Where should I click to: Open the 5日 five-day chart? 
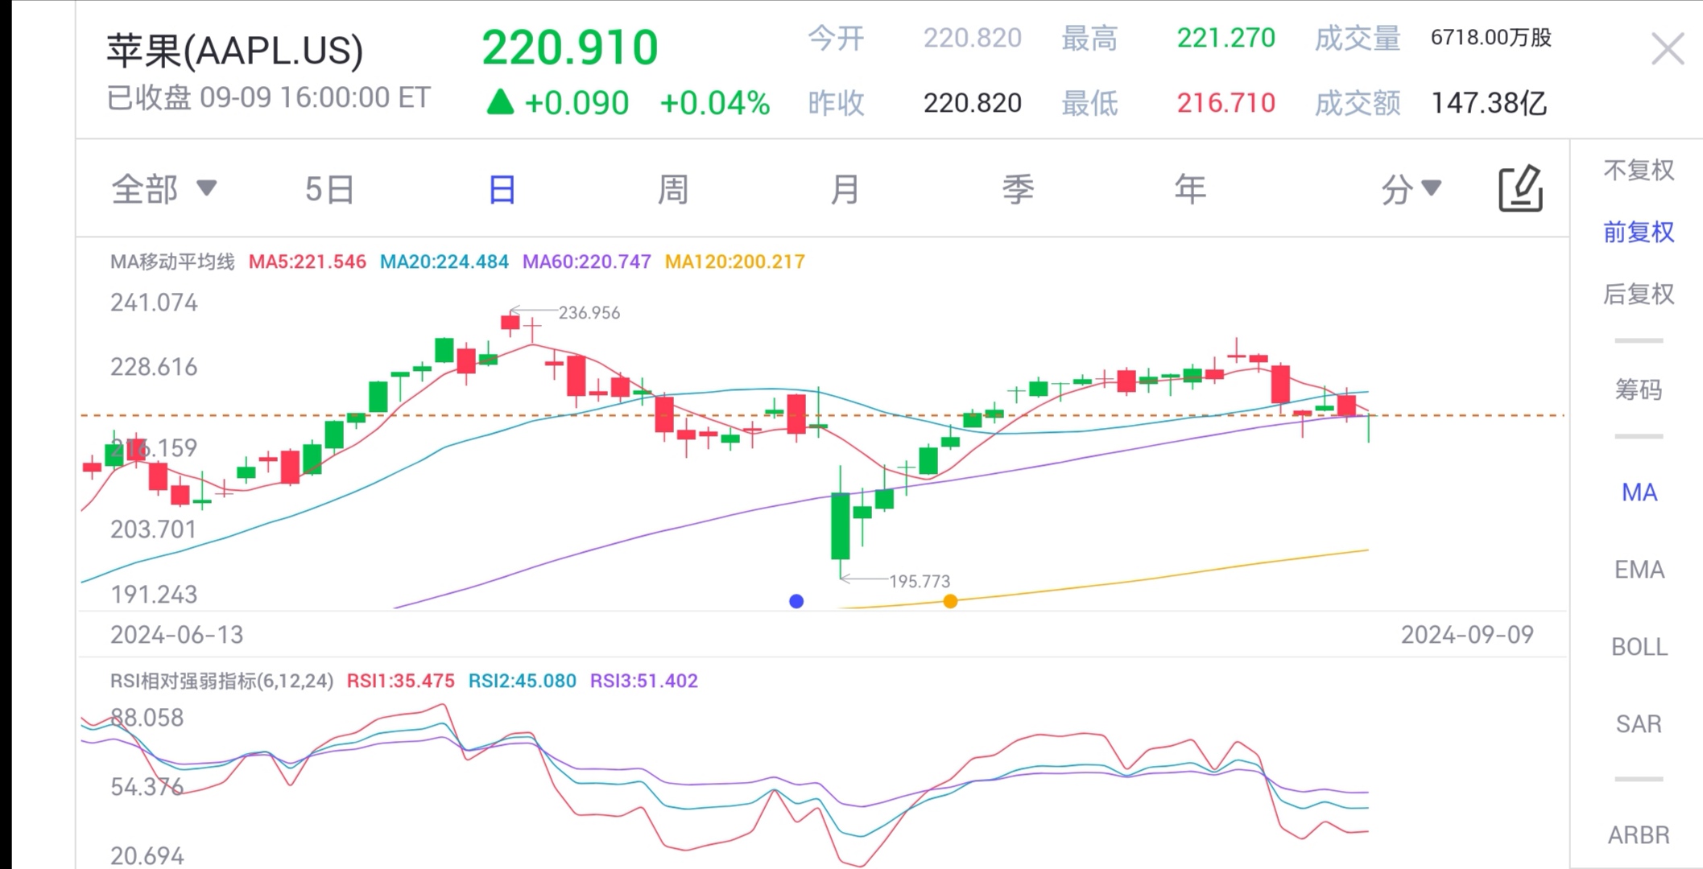coord(327,188)
